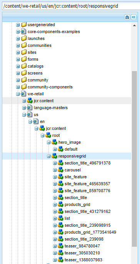140x264 pixels.
Task: Click the teaser_984780047 node cube icon
Action: 60,246
